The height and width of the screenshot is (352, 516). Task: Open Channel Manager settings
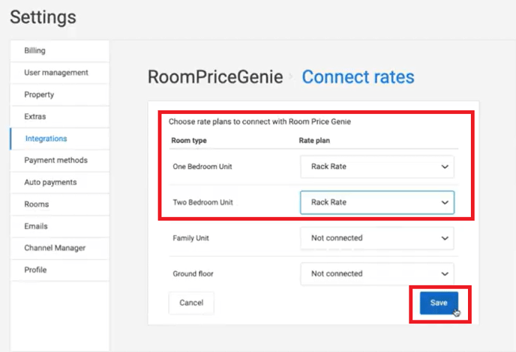pos(55,248)
